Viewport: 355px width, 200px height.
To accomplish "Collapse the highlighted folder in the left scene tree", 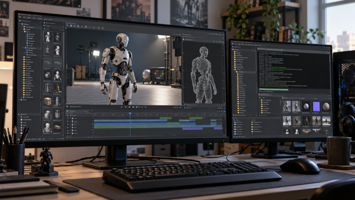I will pyautogui.click(x=23, y=48).
